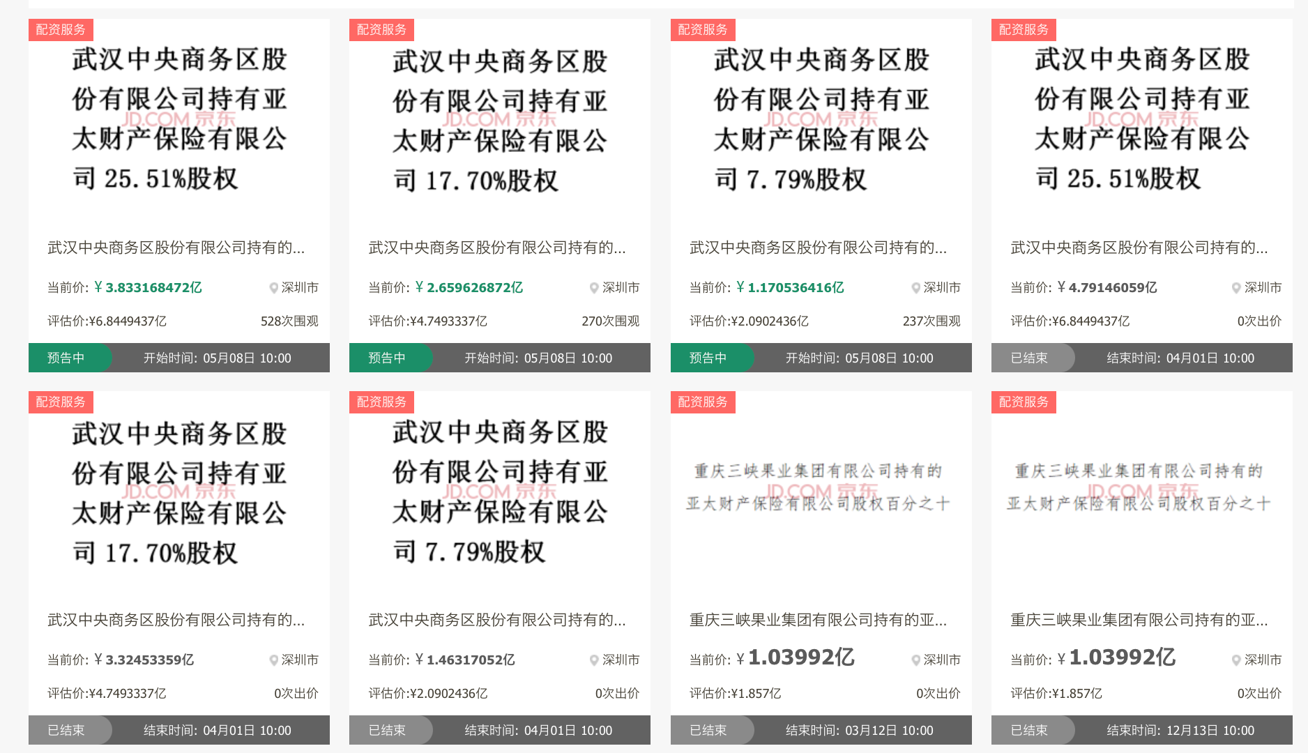Open title link of the ¥1.46317052亿 listing
The image size is (1308, 753).
point(497,620)
